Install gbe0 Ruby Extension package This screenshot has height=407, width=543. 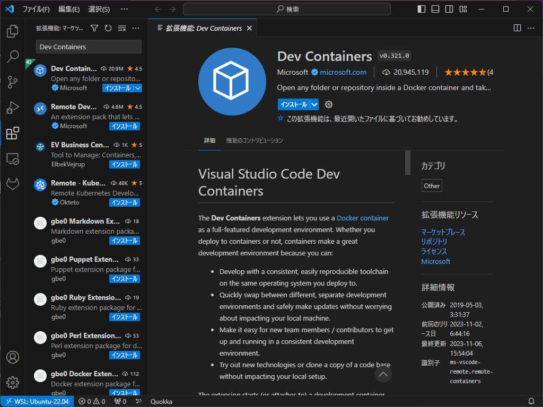(125, 317)
